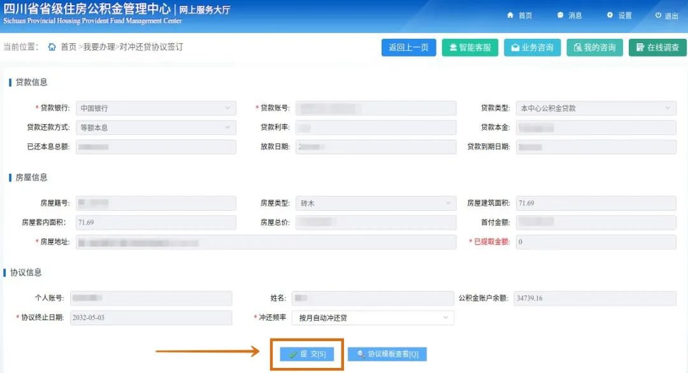Click the 消息 messages icon
This screenshot has height=373, width=688.
[569, 15]
